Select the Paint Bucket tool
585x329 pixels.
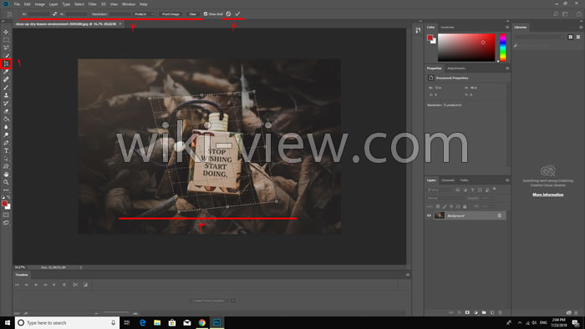click(x=6, y=119)
